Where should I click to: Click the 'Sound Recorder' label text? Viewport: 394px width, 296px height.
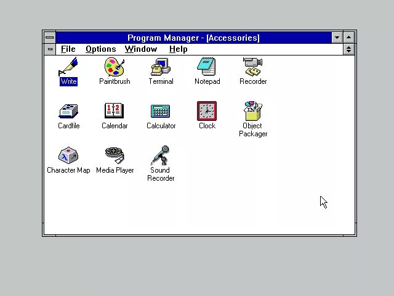pos(161,174)
